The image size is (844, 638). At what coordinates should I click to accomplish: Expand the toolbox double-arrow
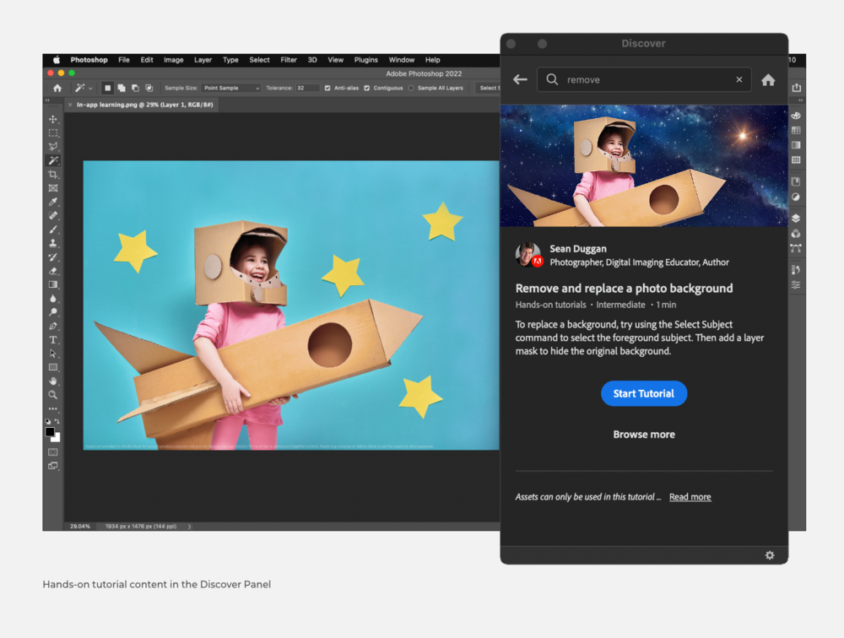pos(47,100)
